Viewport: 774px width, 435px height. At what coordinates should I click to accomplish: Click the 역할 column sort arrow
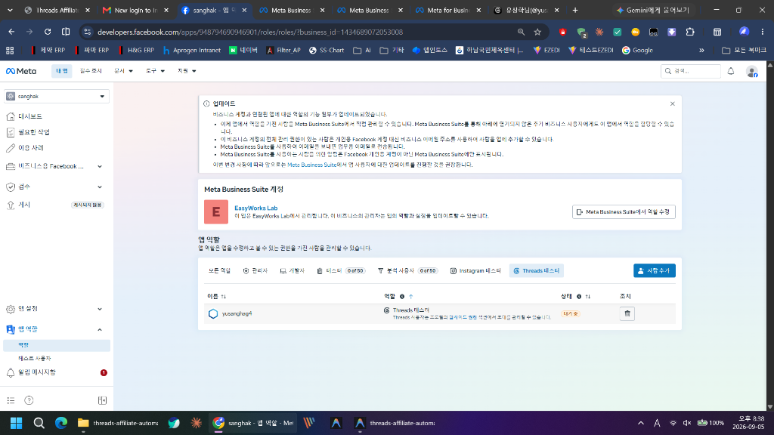pyautogui.click(x=410, y=296)
